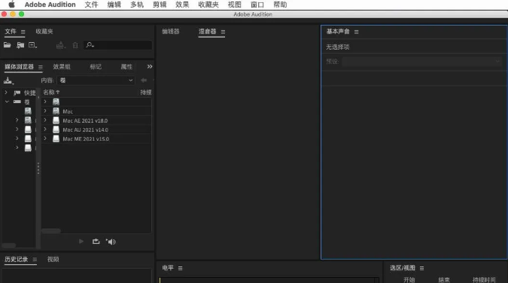Viewport: 508px width, 283px height.
Task: Sort by the 名称 column header
Action: pyautogui.click(x=51, y=93)
